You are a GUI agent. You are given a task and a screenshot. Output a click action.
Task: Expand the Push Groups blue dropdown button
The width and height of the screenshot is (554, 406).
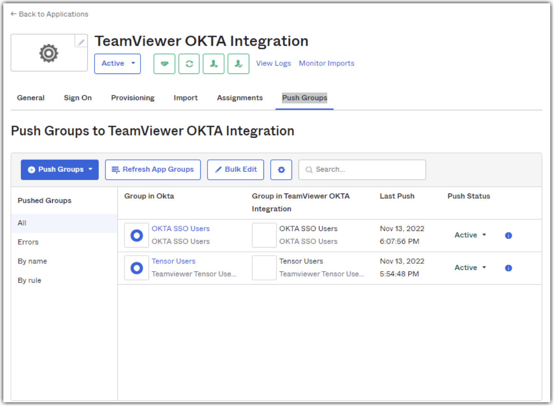[x=60, y=170]
